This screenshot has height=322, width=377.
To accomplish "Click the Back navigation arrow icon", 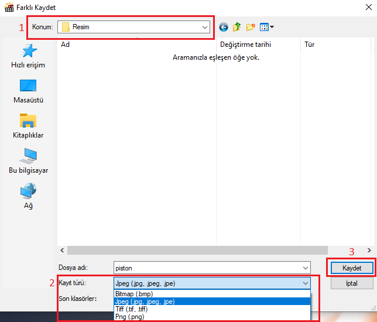I will tap(223, 27).
